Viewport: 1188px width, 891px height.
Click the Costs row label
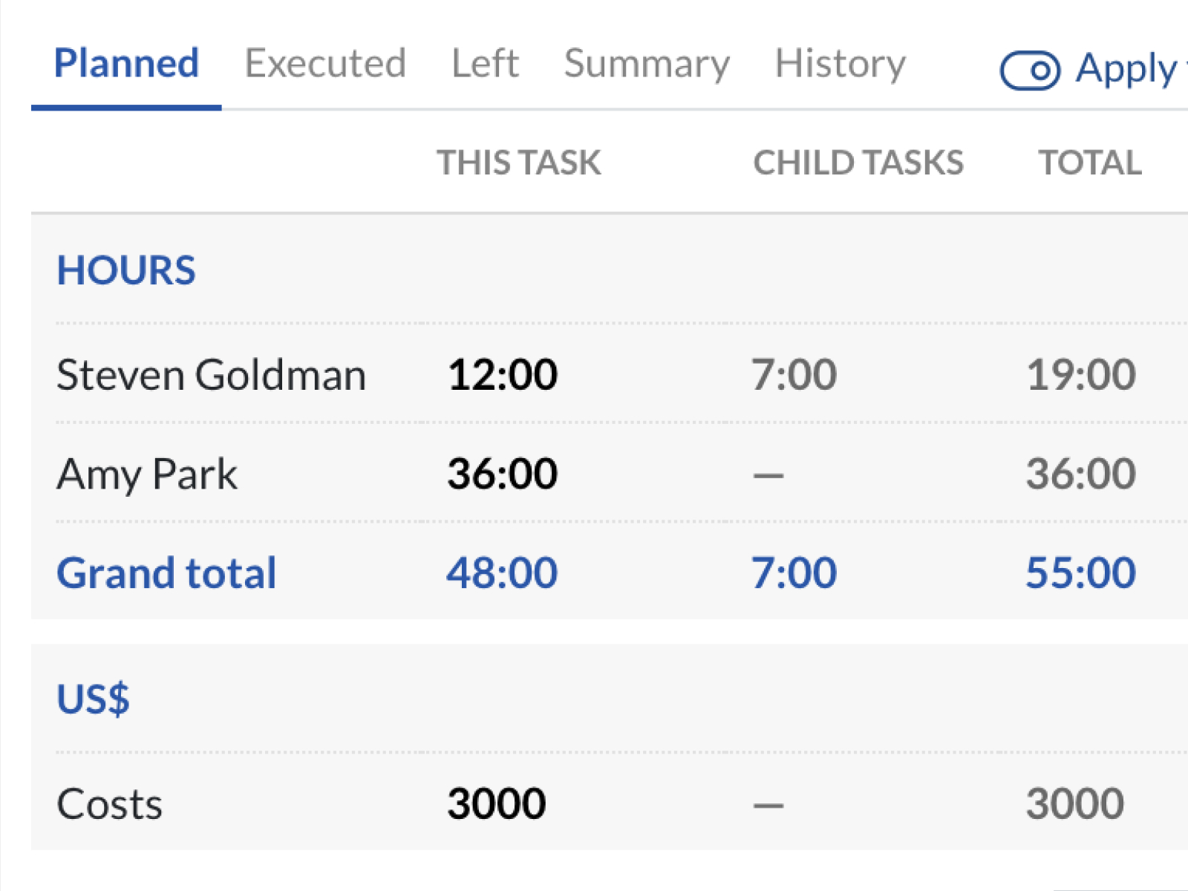[x=109, y=804]
